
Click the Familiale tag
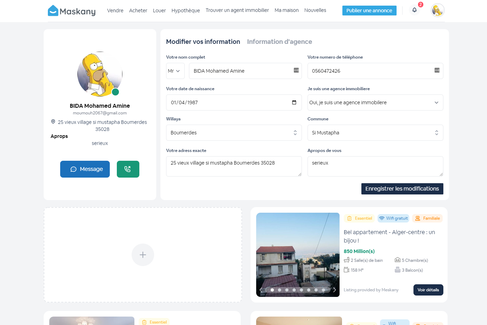428,218
